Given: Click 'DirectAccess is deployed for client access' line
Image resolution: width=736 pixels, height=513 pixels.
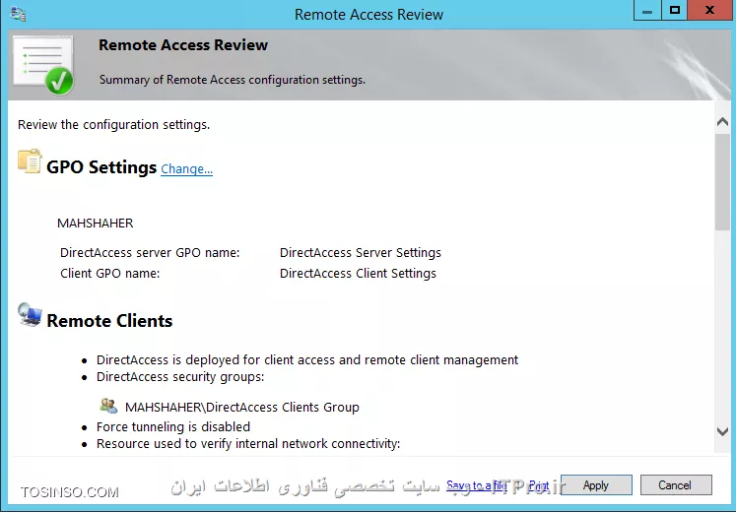Looking at the screenshot, I should 307,359.
